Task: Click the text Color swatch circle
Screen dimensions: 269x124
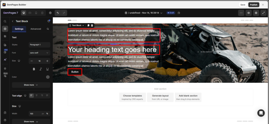Action: pyautogui.click(x=48, y=77)
